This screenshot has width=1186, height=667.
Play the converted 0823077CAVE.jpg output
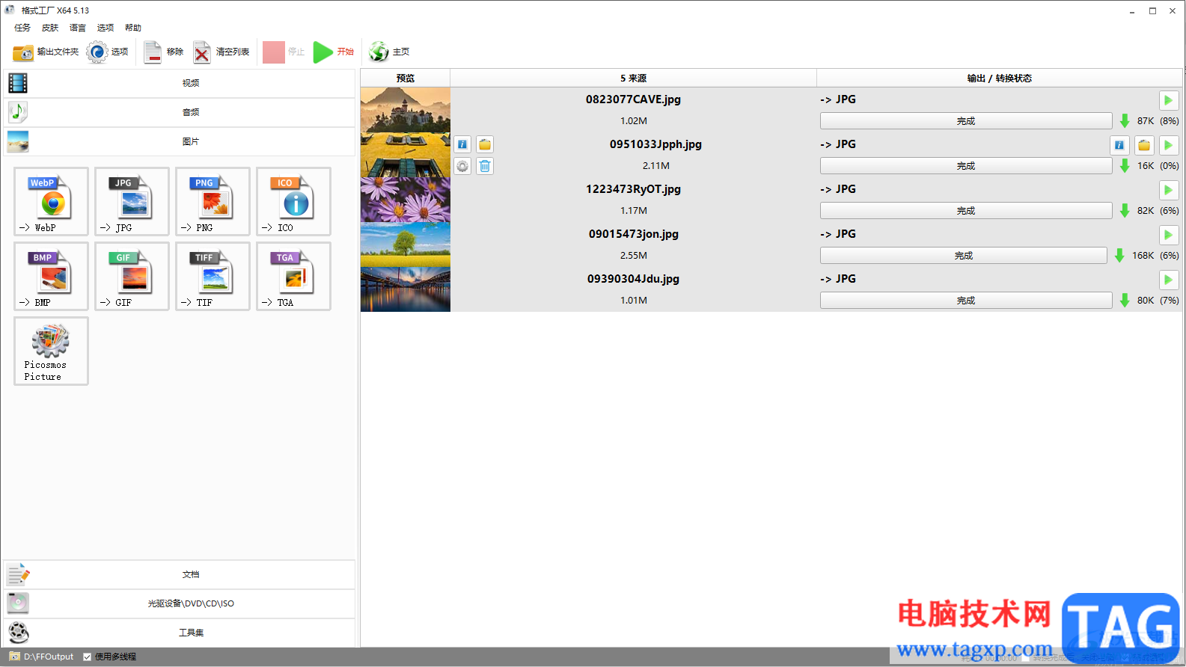[x=1168, y=100]
